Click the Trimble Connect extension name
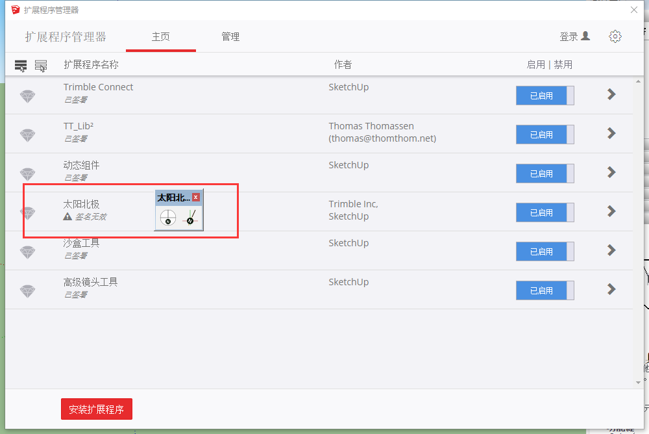The image size is (649, 434). coord(98,87)
